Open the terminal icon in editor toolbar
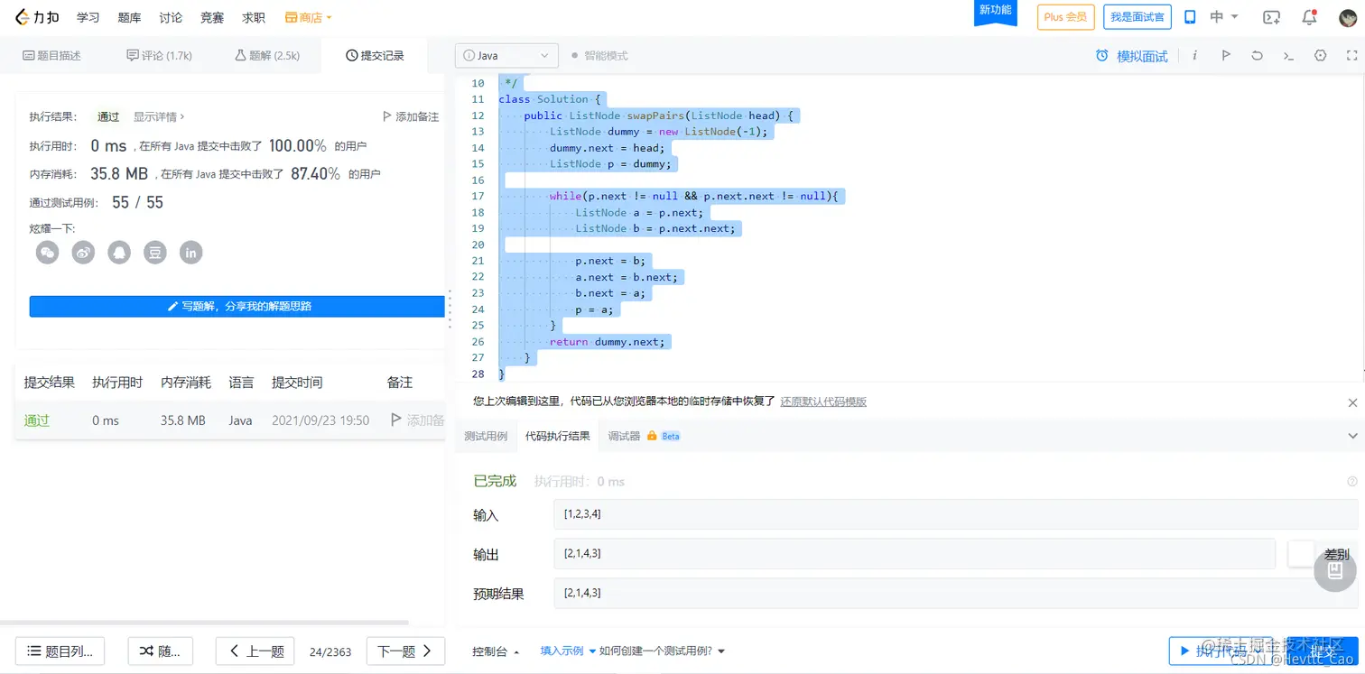1365x674 pixels. click(1288, 55)
